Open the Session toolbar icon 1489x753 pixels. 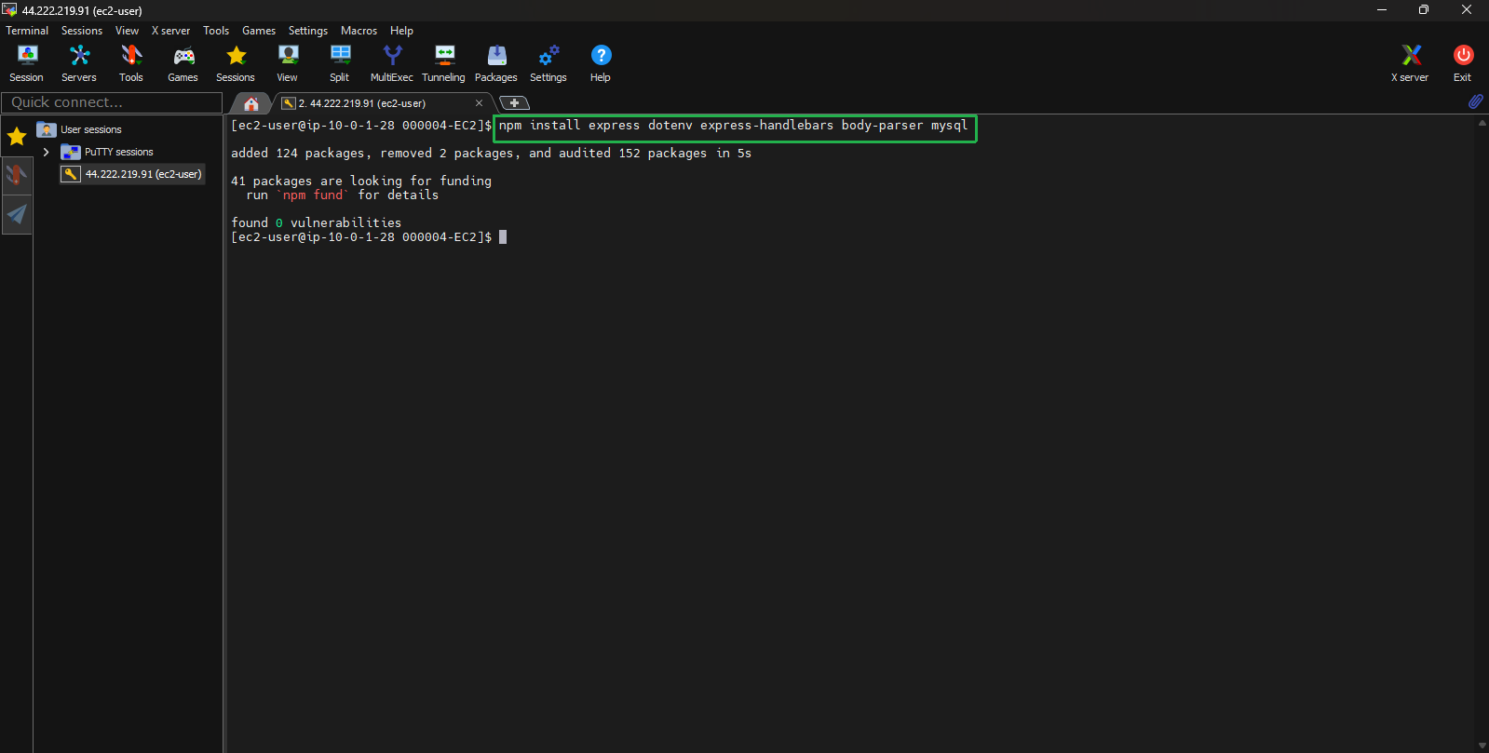point(26,63)
